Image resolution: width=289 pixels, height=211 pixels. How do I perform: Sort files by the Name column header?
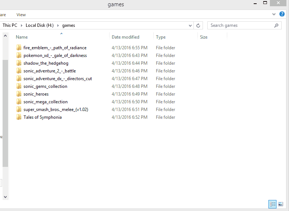pyautogui.click(x=22, y=37)
